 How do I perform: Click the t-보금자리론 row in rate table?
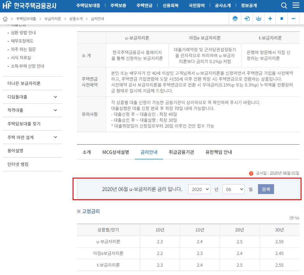pyautogui.click(x=188, y=265)
